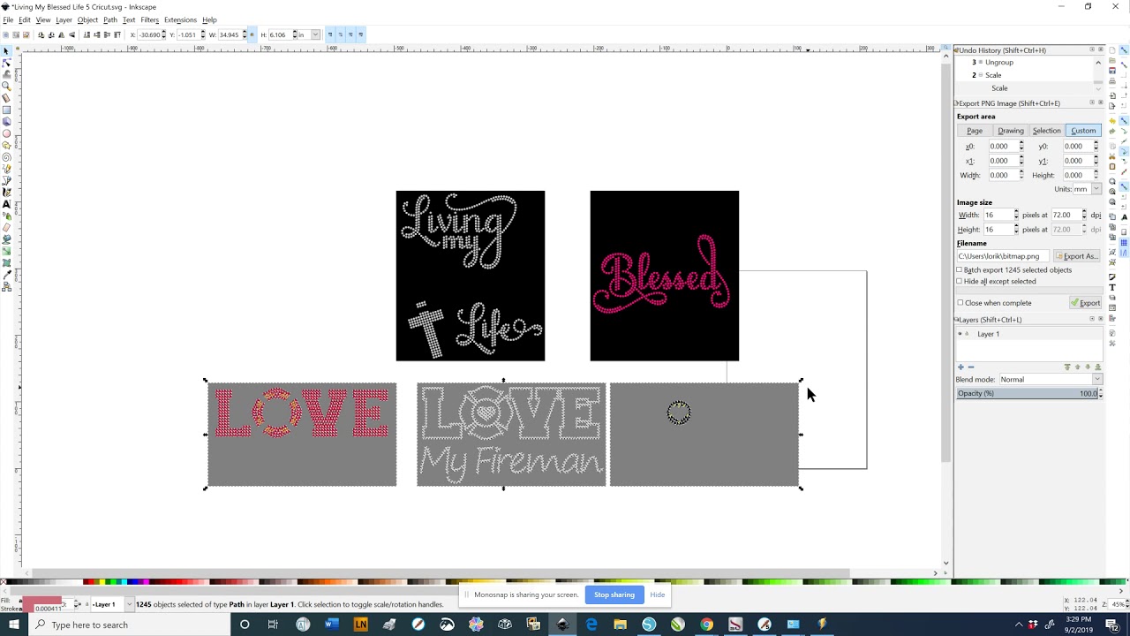This screenshot has width=1130, height=636.
Task: Choose Page export area
Action: 975,131
